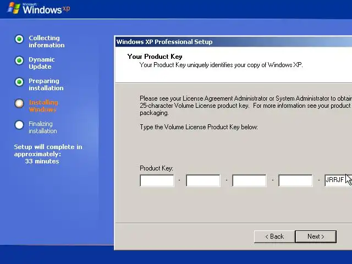Image resolution: width=352 pixels, height=264 pixels.
Task: Click the Dynamic Update step bullet
Action: (x=19, y=61)
